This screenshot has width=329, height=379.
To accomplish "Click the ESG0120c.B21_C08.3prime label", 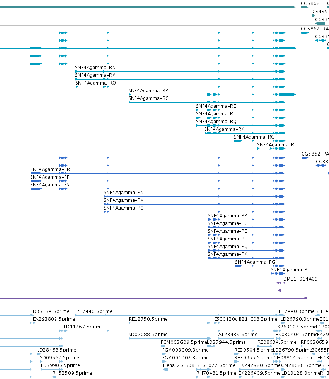I will 245,319.
